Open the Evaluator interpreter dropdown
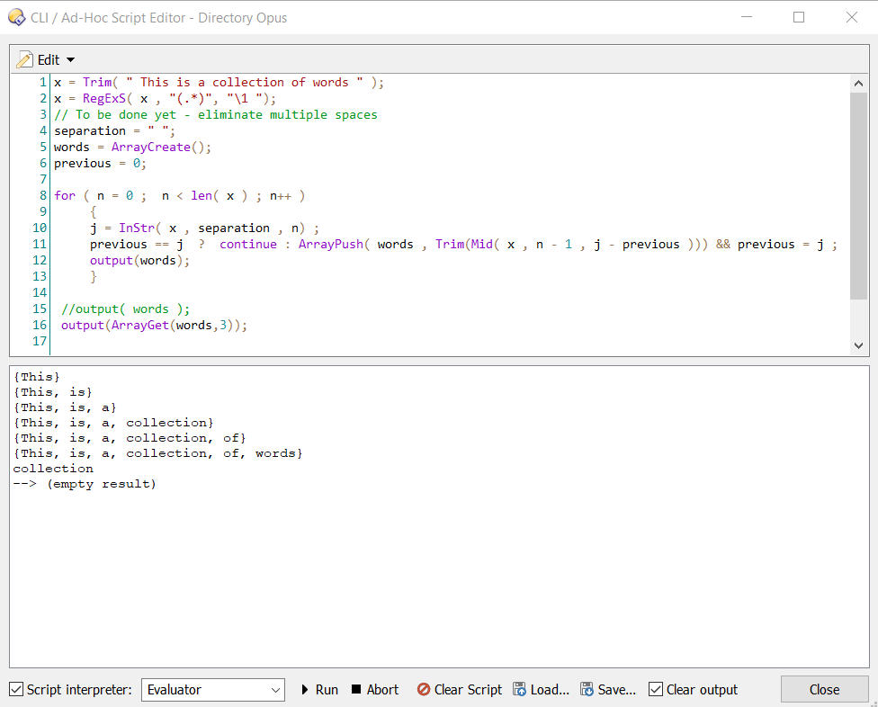 pos(213,690)
